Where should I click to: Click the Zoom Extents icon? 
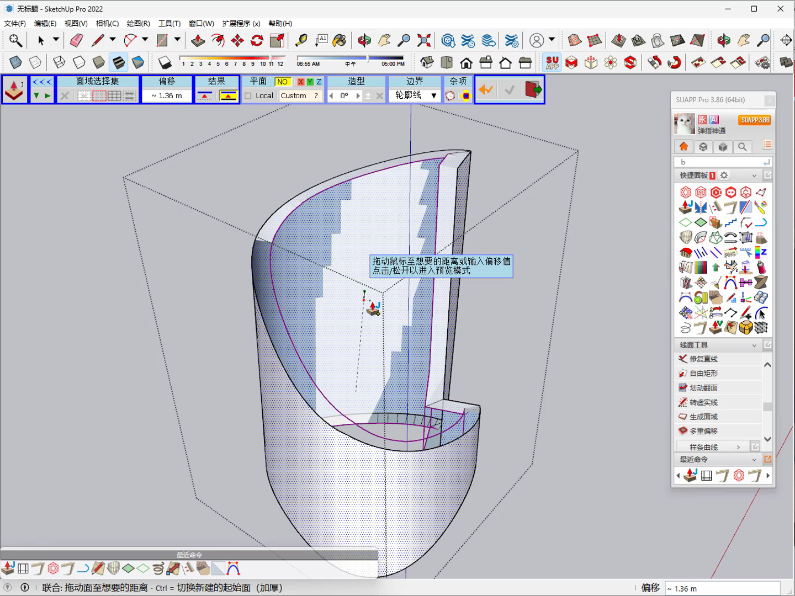click(x=424, y=40)
